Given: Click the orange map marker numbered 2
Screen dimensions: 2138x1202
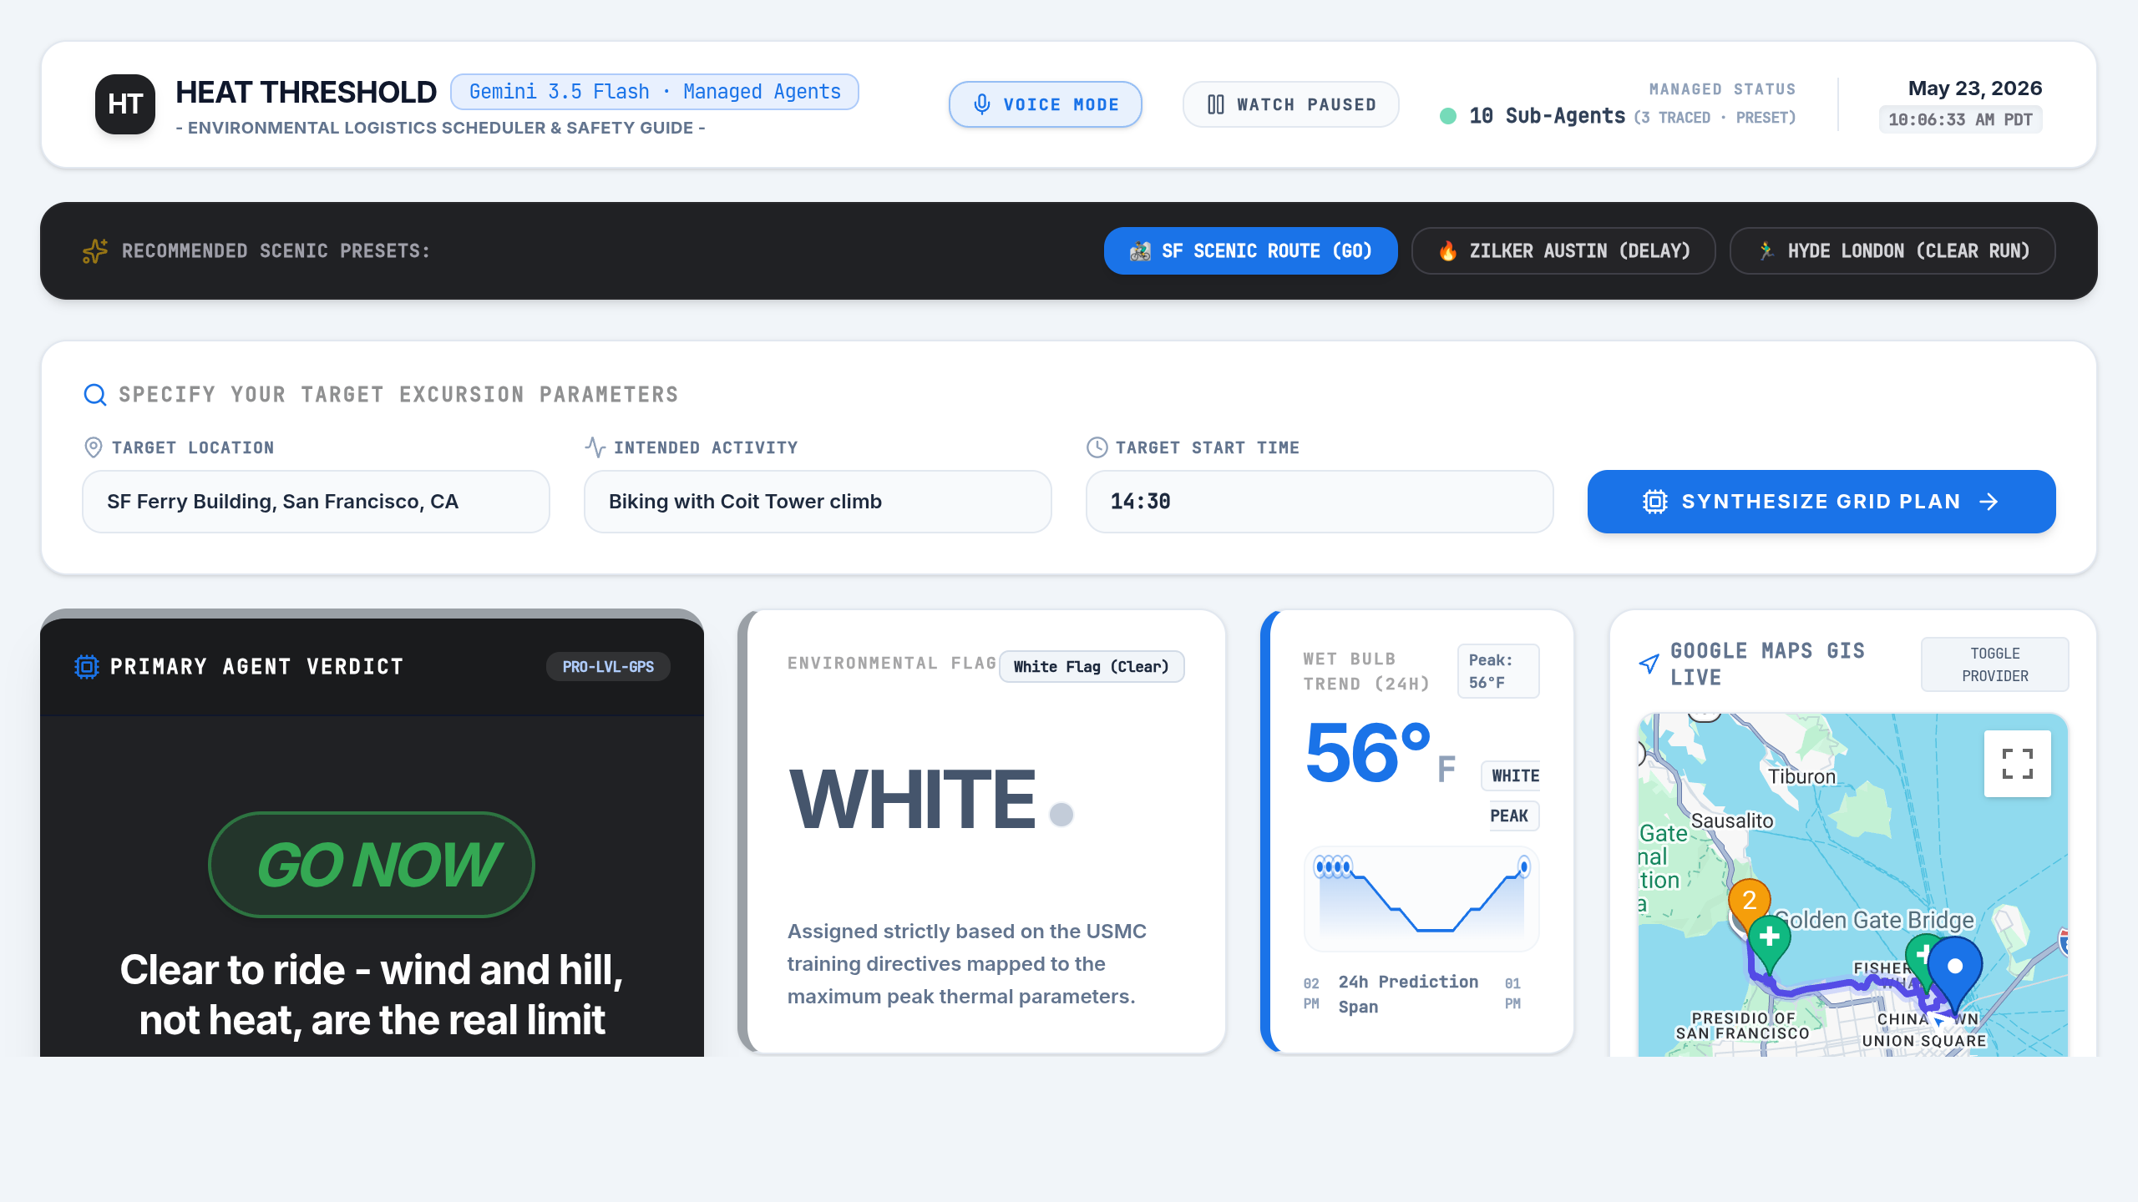Looking at the screenshot, I should click(x=1749, y=903).
